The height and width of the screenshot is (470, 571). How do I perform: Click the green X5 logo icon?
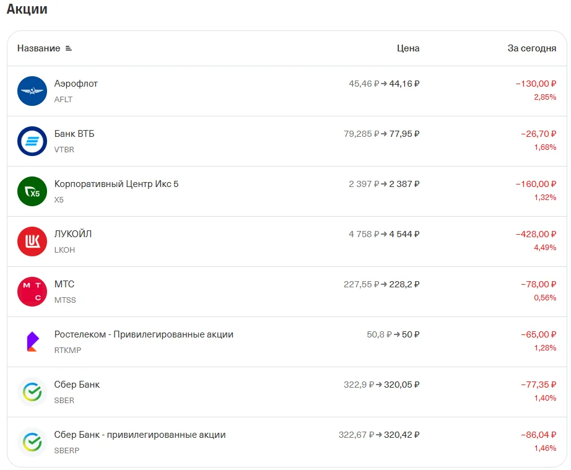[x=32, y=191]
